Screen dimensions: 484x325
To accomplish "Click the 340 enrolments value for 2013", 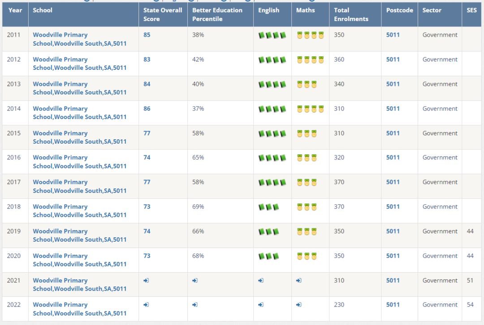I will [x=339, y=84].
